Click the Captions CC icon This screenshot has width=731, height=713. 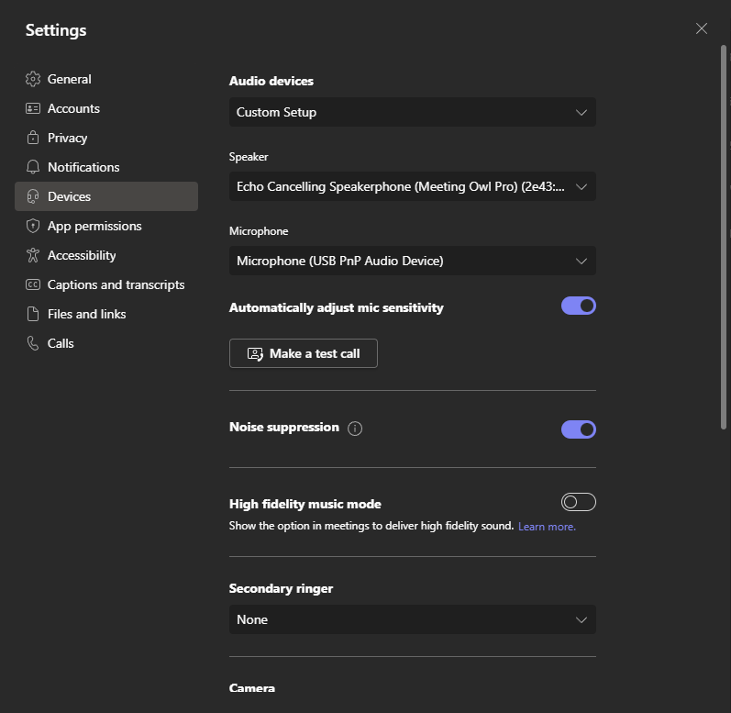coord(33,284)
